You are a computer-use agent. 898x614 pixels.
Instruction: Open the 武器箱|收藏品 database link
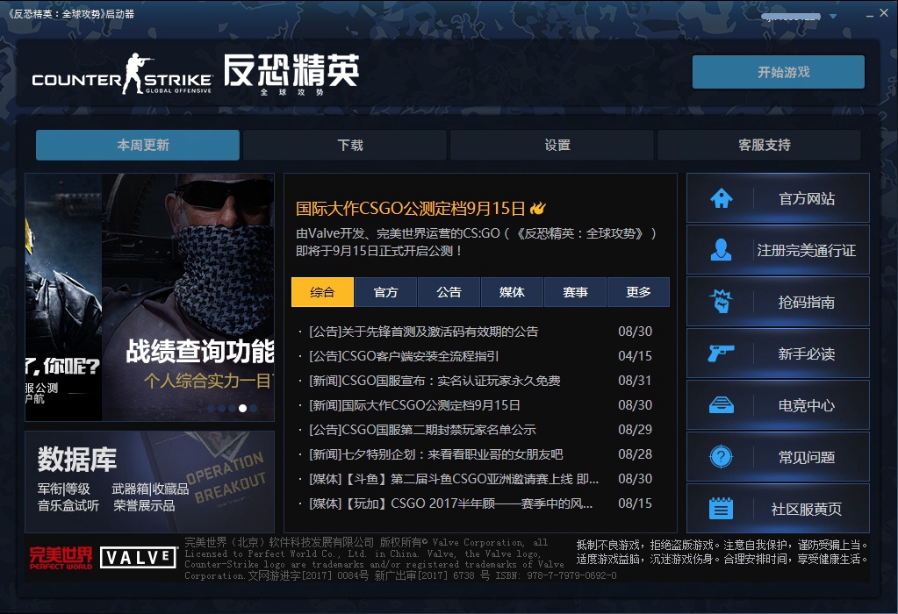tap(150, 489)
